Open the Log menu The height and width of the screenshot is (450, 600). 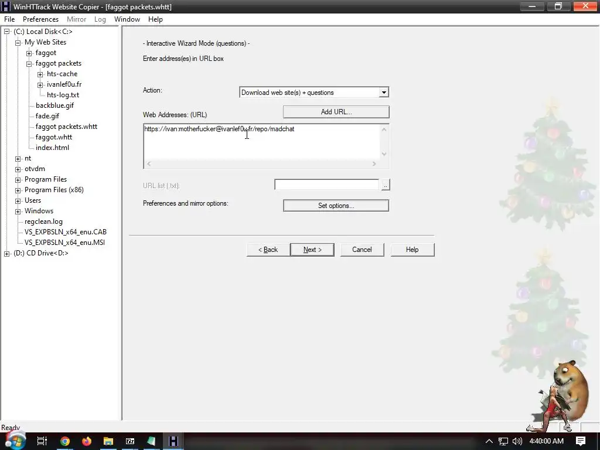point(100,19)
